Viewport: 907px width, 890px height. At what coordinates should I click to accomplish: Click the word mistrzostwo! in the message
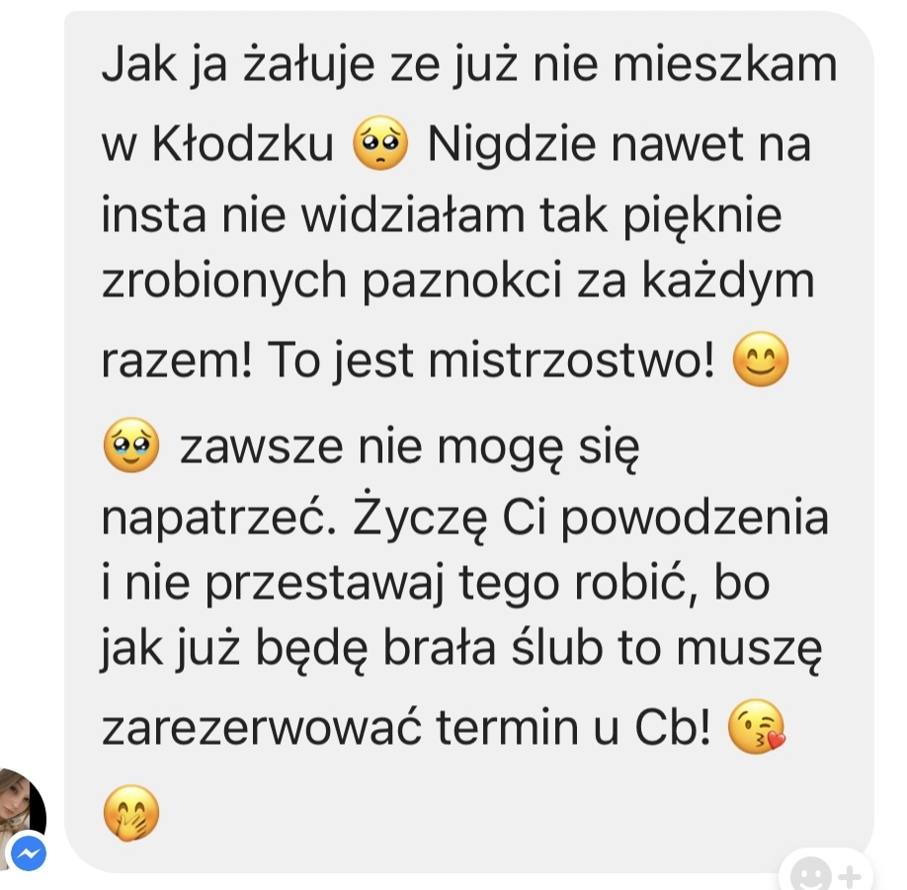point(571,360)
